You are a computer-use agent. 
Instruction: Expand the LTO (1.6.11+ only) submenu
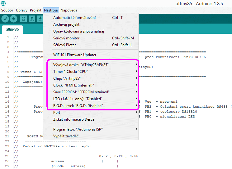point(91,99)
